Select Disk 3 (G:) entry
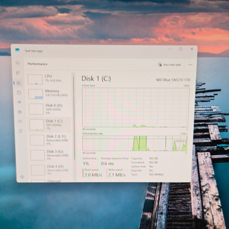Viewport: 229px width, 229px height. 51,155
